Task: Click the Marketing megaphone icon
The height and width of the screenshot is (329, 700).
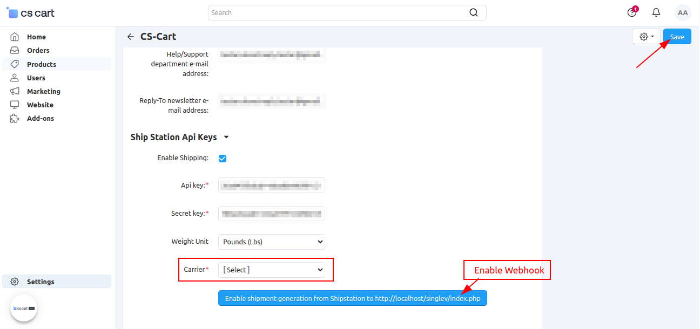Action: tap(15, 91)
